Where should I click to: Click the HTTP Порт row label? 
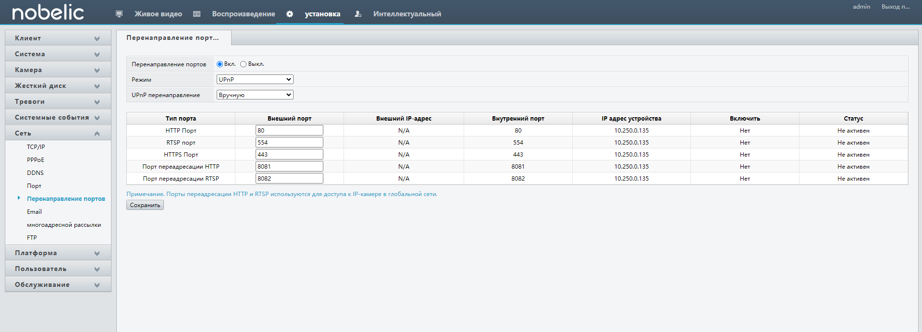click(x=181, y=131)
